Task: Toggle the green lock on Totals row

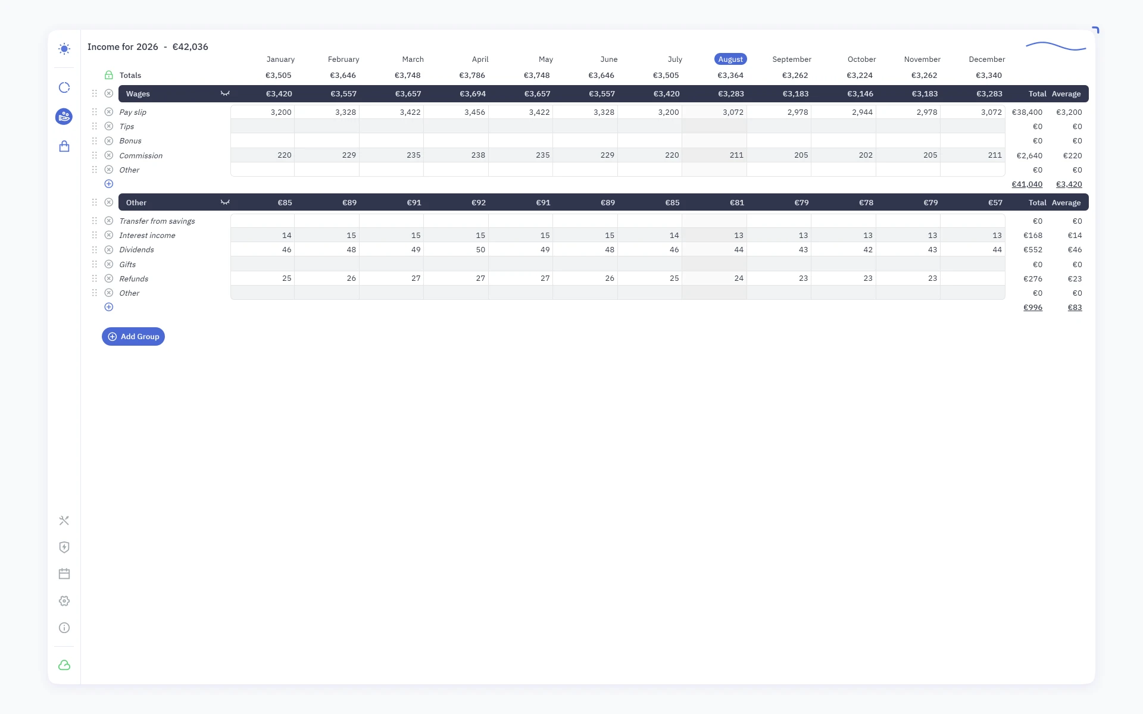Action: point(109,75)
